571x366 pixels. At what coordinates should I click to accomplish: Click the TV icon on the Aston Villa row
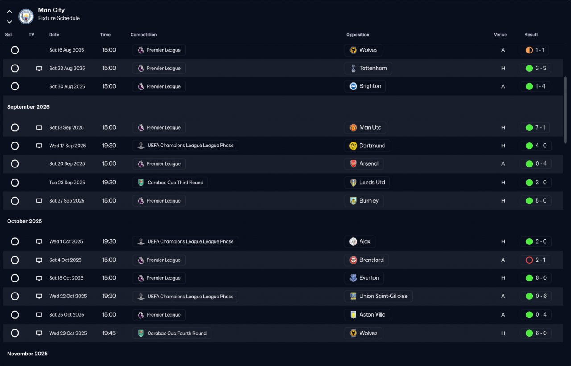(x=39, y=315)
